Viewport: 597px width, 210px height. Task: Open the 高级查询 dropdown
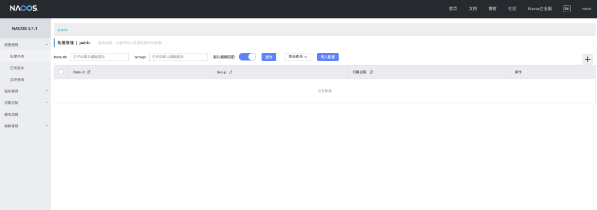pos(298,57)
